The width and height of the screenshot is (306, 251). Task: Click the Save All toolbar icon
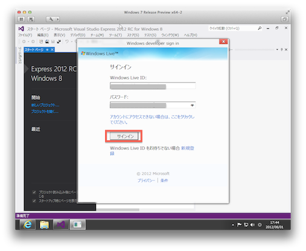click(59, 42)
